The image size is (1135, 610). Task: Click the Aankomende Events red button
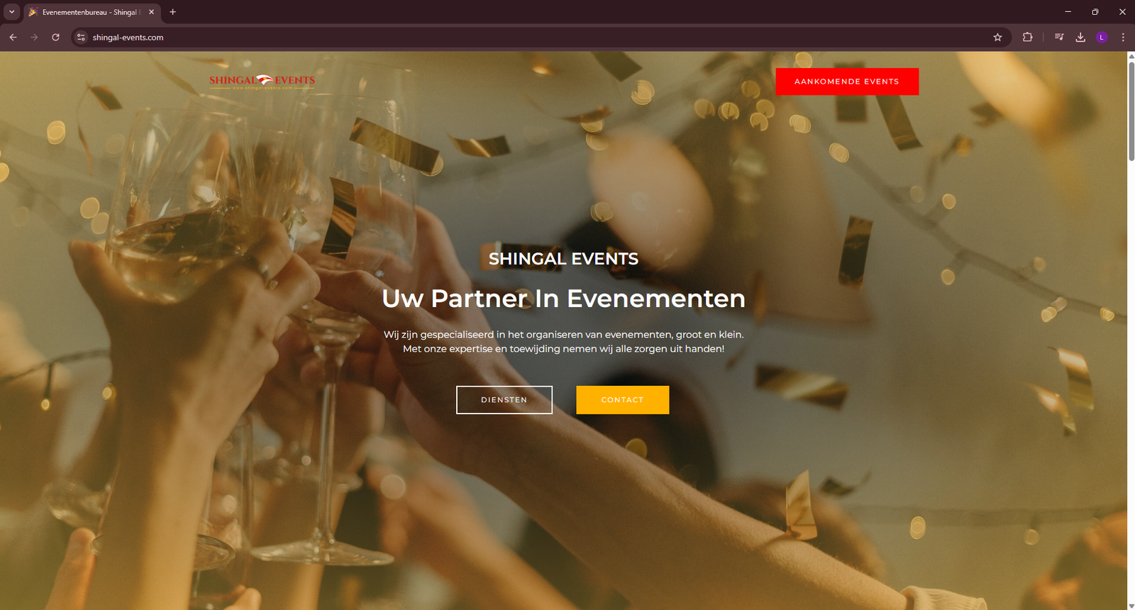pyautogui.click(x=847, y=82)
